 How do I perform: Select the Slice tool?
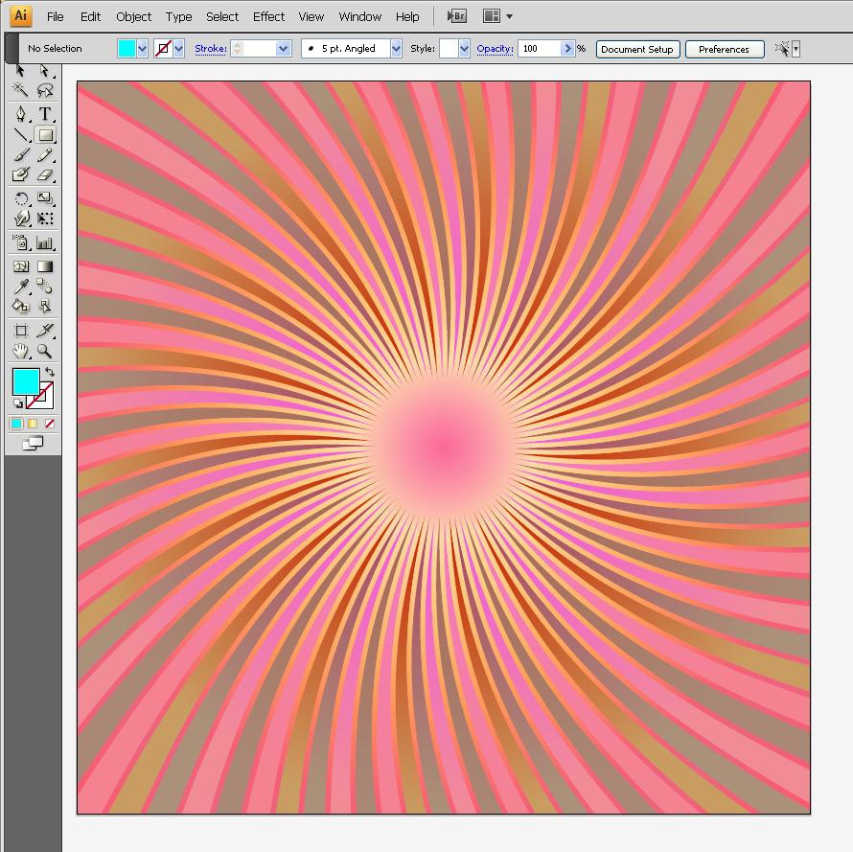pyautogui.click(x=45, y=331)
